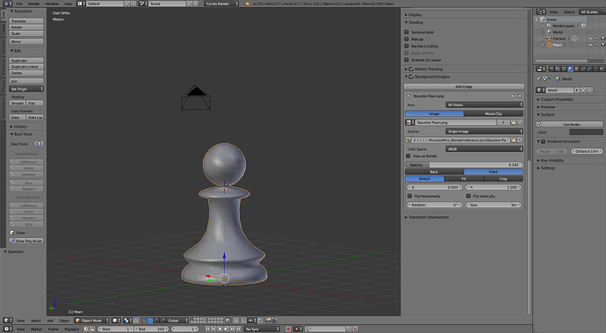Open the 3D view editor type selector icon

coord(7,320)
